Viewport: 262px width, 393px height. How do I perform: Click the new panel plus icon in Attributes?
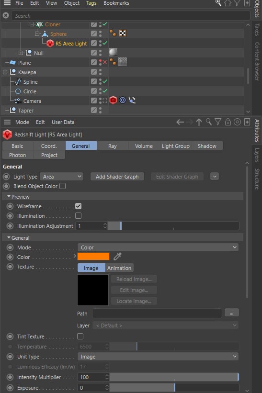click(x=247, y=122)
